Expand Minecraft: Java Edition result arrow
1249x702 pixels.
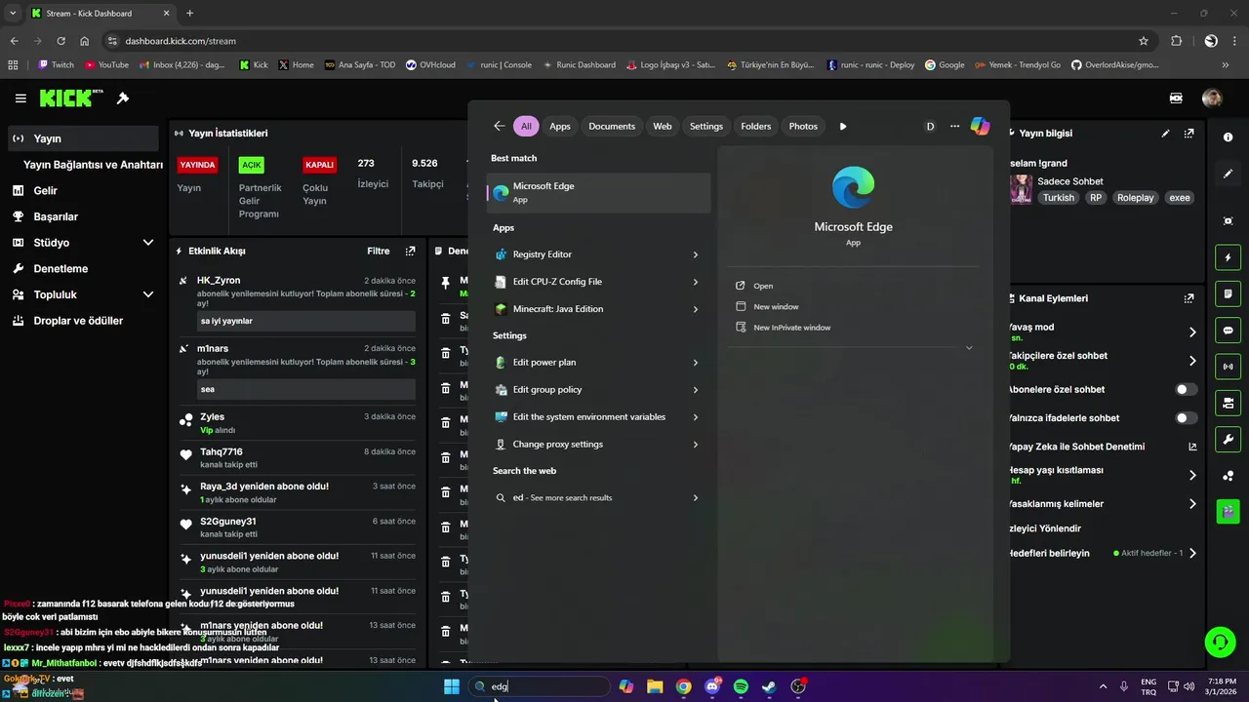click(696, 309)
